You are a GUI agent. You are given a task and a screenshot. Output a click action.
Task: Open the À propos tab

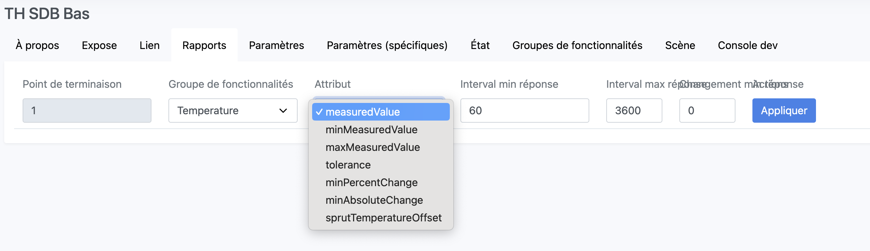tap(37, 45)
